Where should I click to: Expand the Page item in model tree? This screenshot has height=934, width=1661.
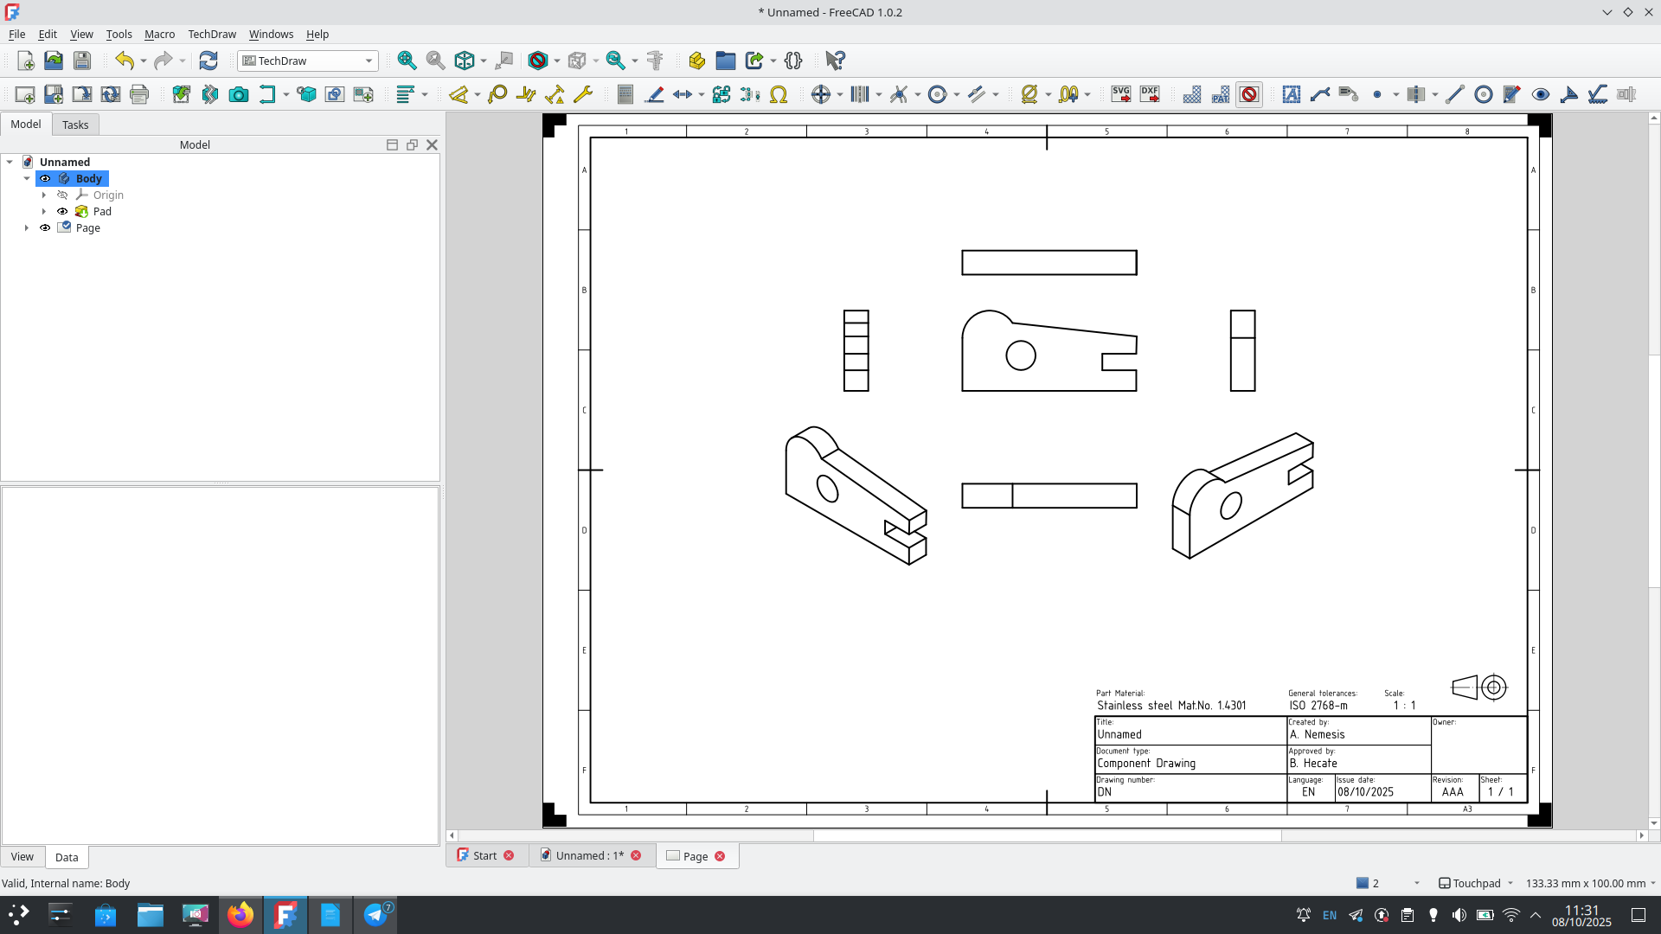(27, 227)
